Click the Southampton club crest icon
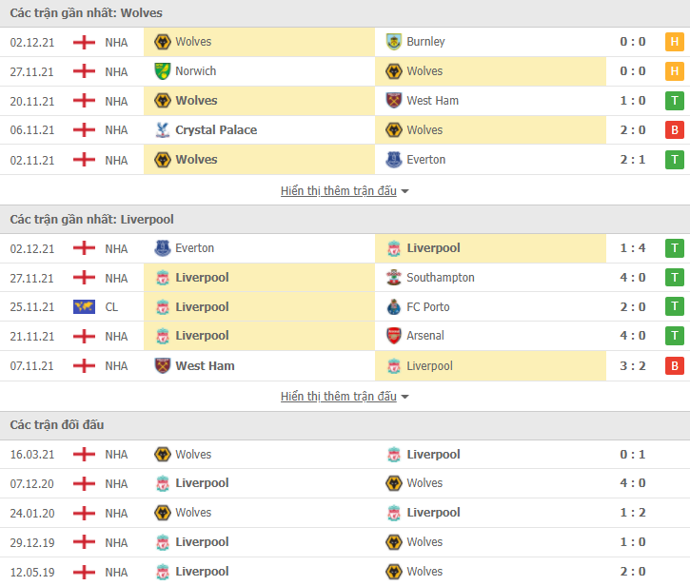 click(393, 278)
